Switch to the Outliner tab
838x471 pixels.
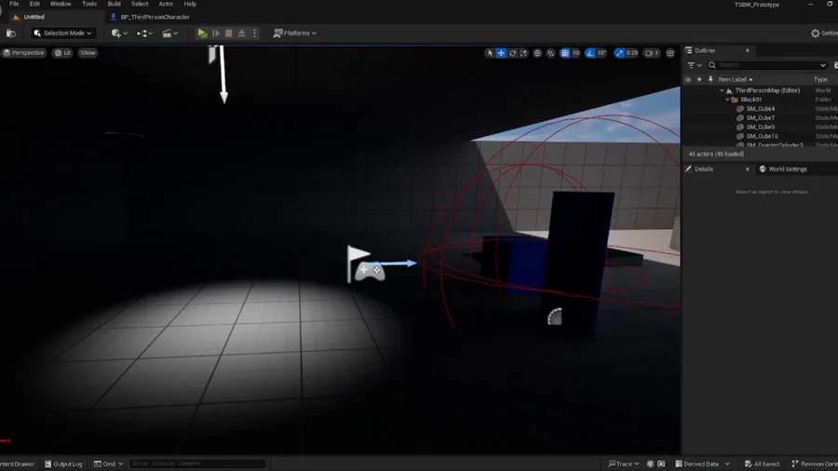coord(705,50)
